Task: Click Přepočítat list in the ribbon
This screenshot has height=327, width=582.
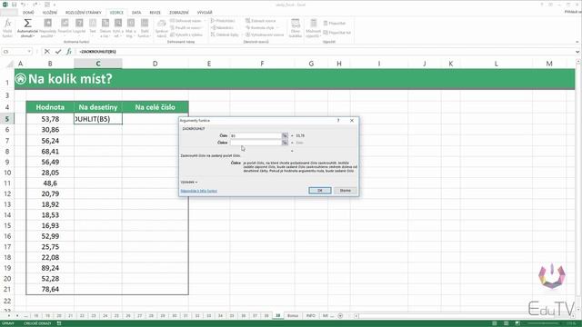Action: click(337, 33)
